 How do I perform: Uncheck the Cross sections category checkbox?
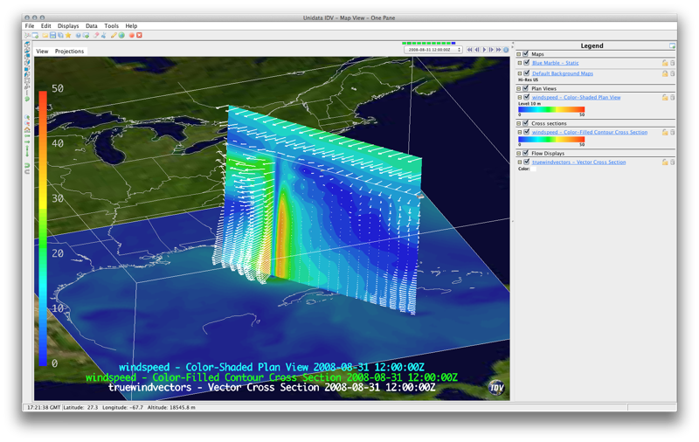(x=525, y=123)
